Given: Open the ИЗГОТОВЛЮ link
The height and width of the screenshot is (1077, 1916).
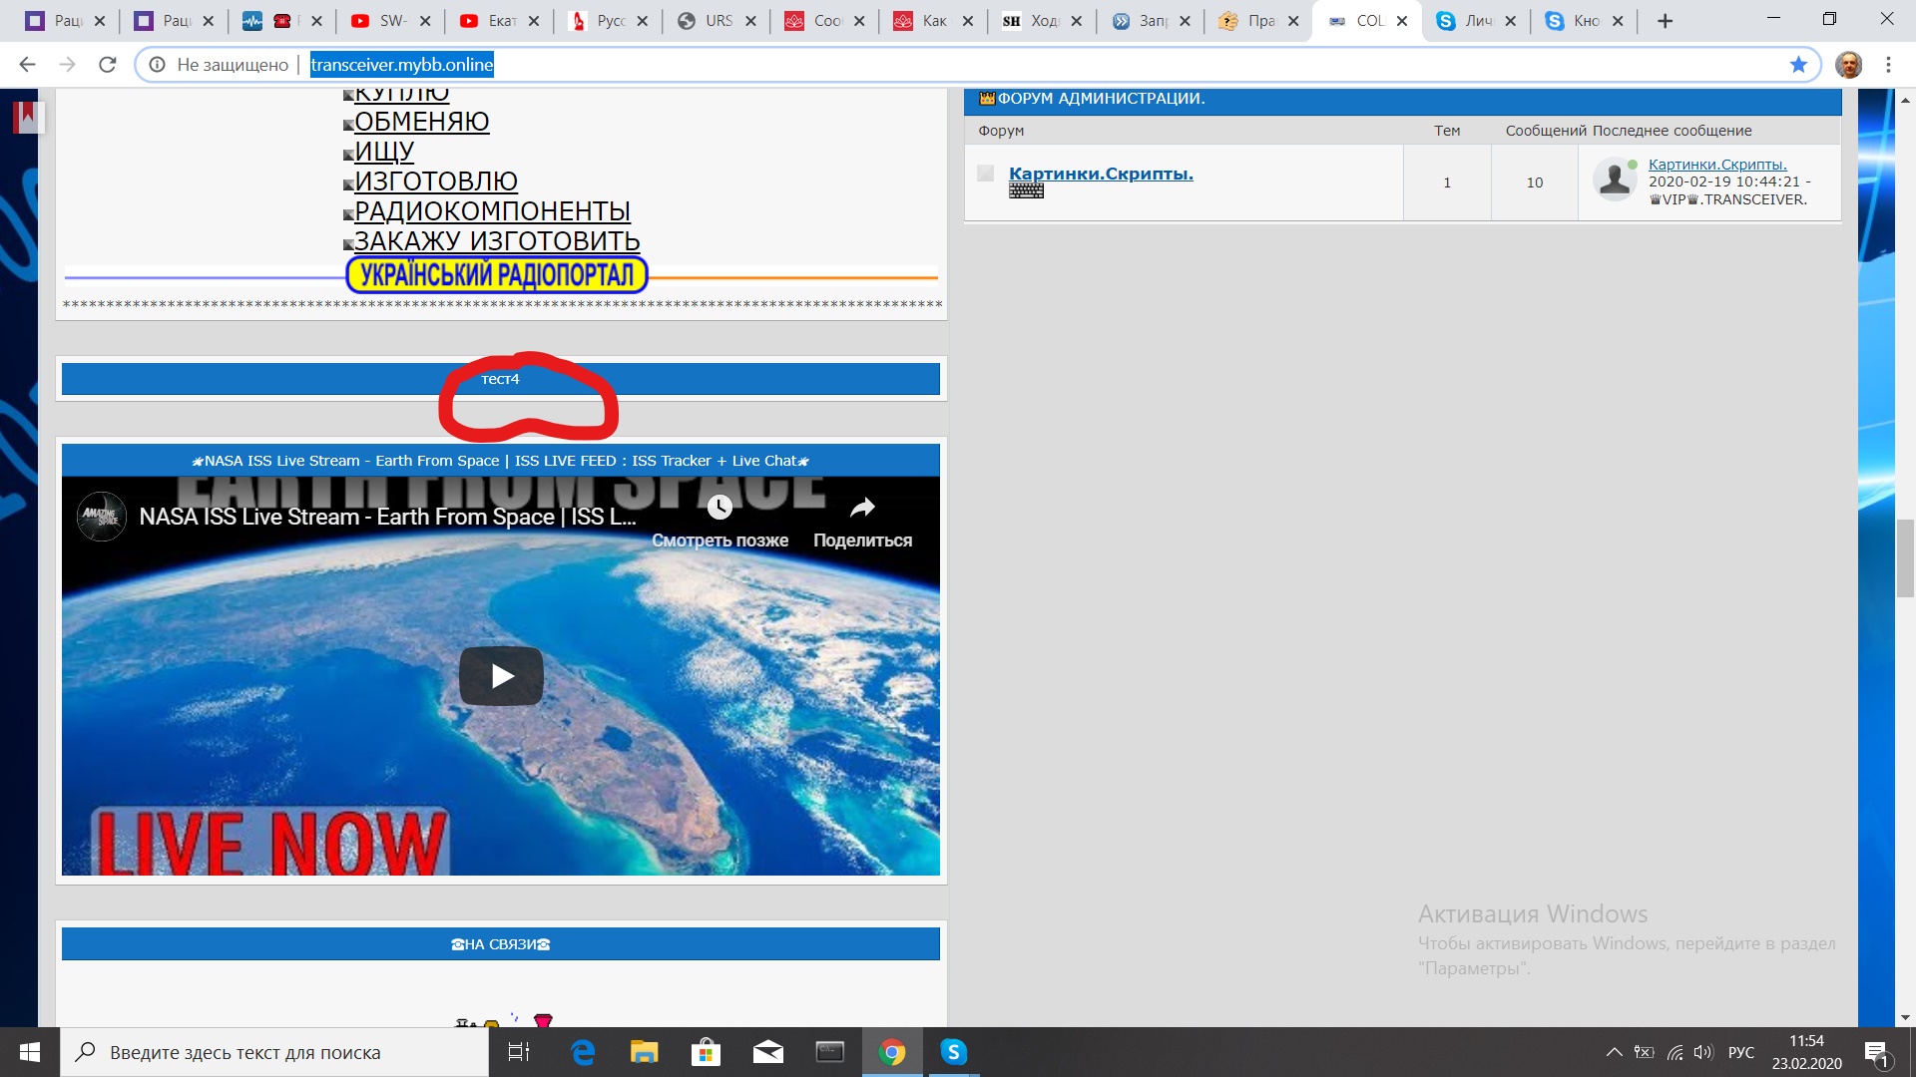Looking at the screenshot, I should [436, 181].
